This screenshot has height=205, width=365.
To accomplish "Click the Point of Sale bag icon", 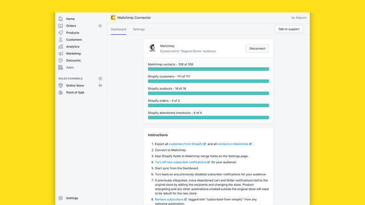I will 60,92.
